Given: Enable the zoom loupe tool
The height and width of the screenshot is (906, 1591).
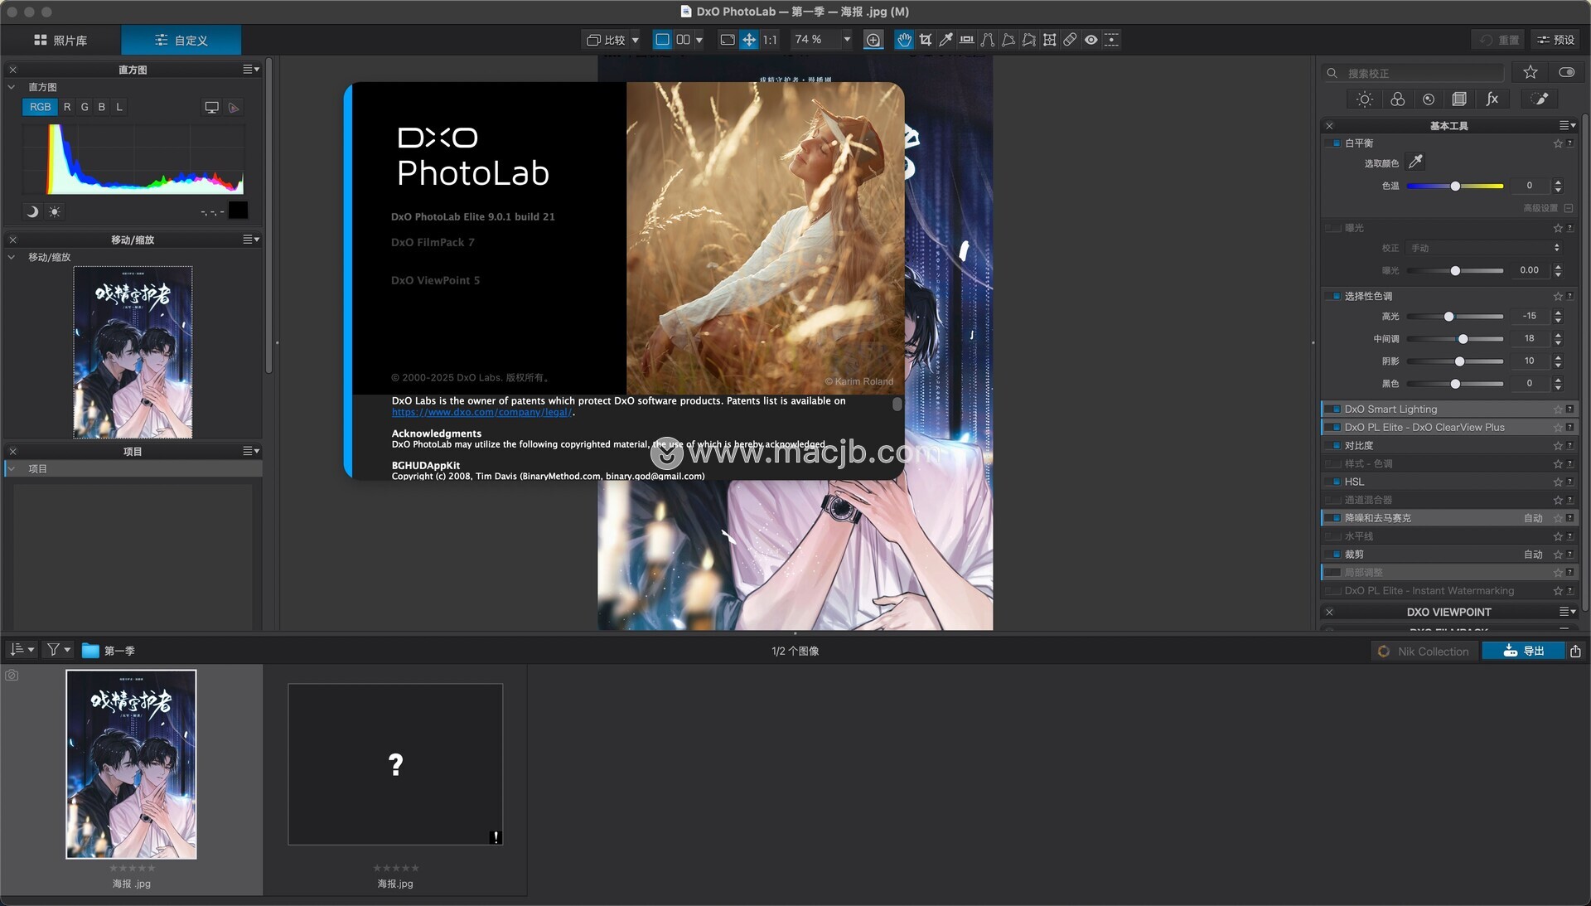Looking at the screenshot, I should tap(873, 40).
